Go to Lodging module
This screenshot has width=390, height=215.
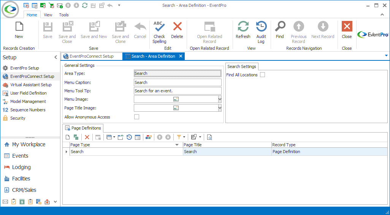(21, 167)
